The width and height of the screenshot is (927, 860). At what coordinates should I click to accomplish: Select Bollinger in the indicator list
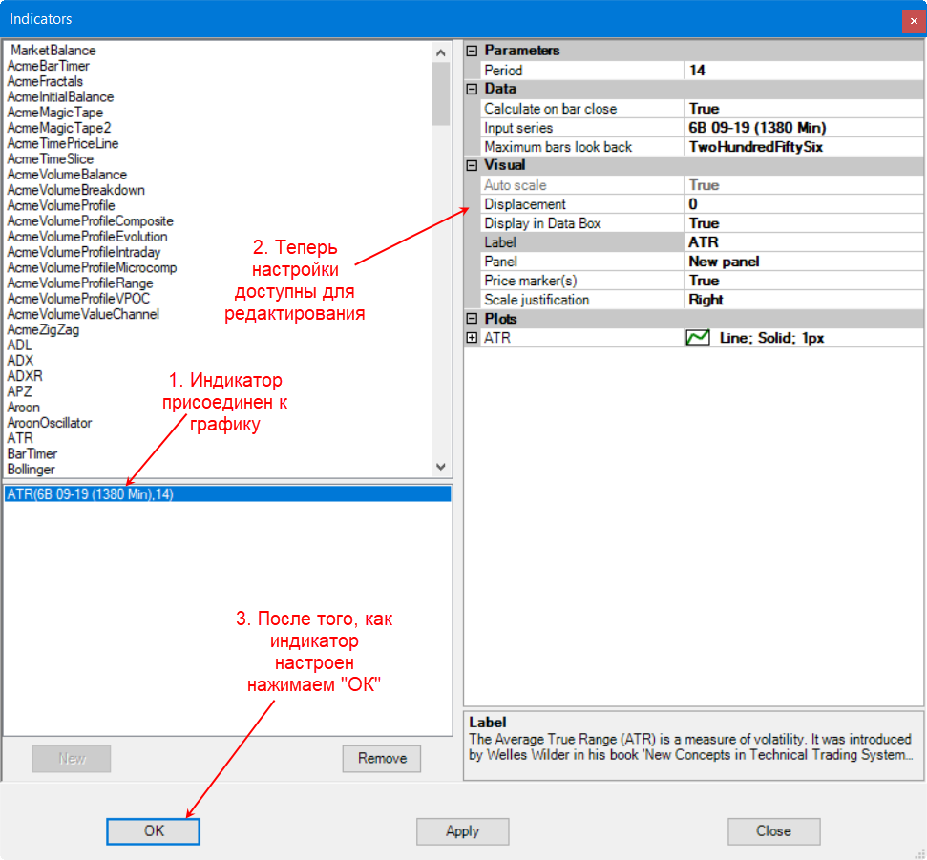pyautogui.click(x=32, y=470)
